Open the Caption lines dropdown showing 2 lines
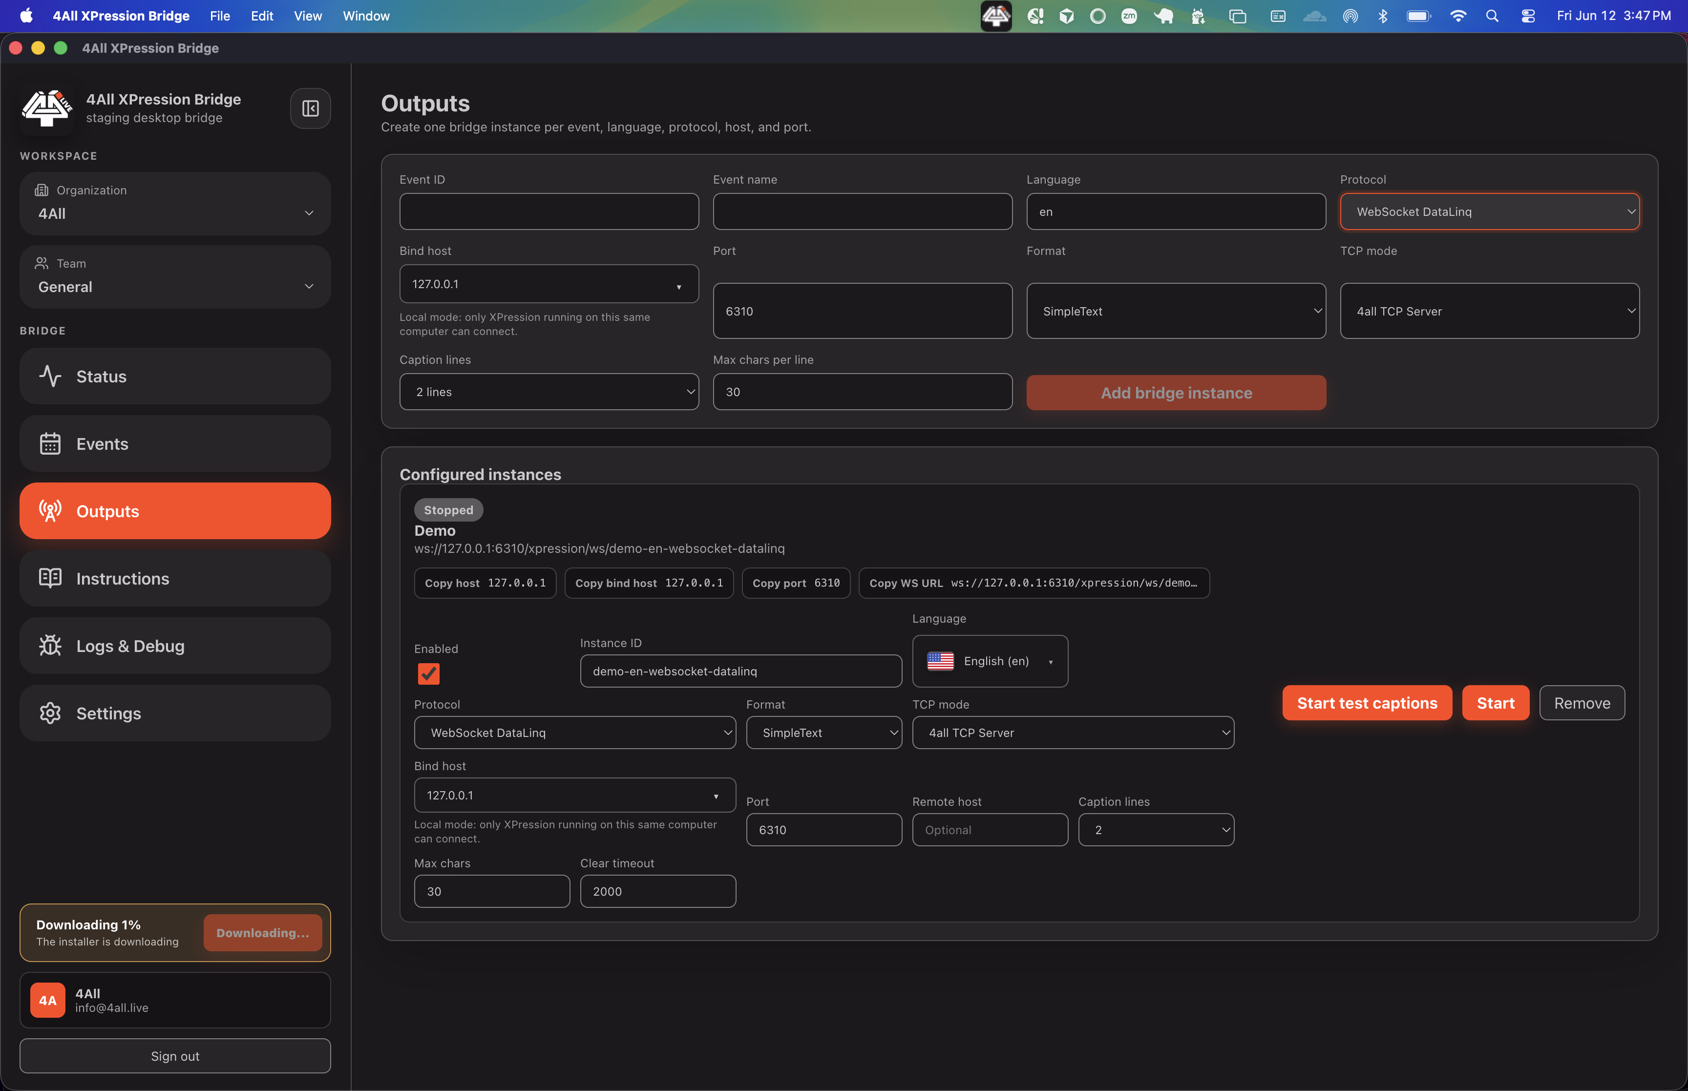Image resolution: width=1688 pixels, height=1091 pixels. click(549, 392)
